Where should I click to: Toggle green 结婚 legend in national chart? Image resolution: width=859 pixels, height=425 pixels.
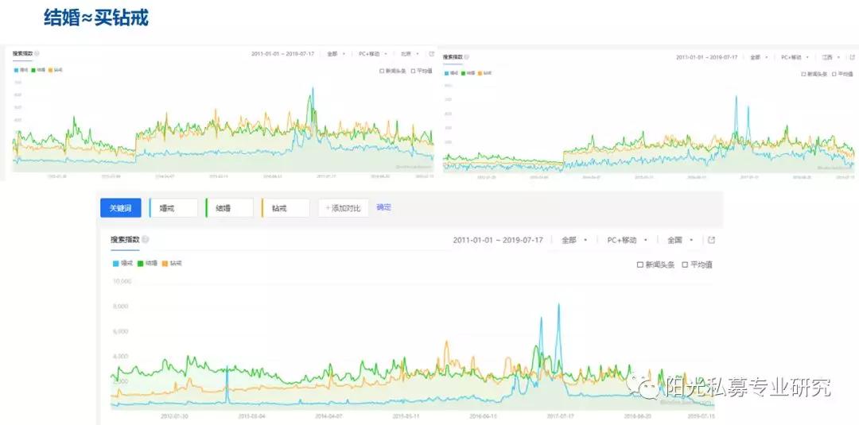[147, 263]
